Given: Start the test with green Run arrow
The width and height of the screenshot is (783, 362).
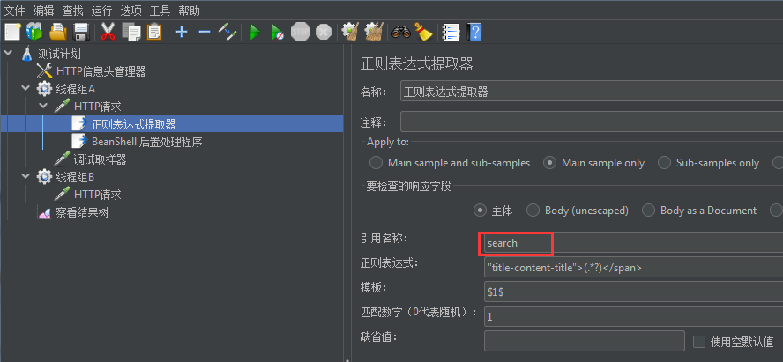Looking at the screenshot, I should coord(255,33).
